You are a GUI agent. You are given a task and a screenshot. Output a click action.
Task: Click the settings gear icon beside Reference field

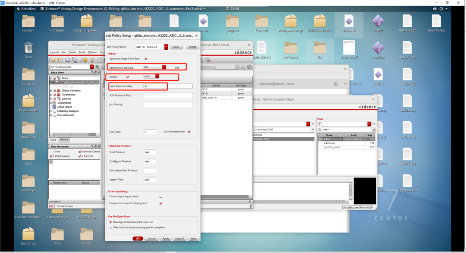coord(249,67)
